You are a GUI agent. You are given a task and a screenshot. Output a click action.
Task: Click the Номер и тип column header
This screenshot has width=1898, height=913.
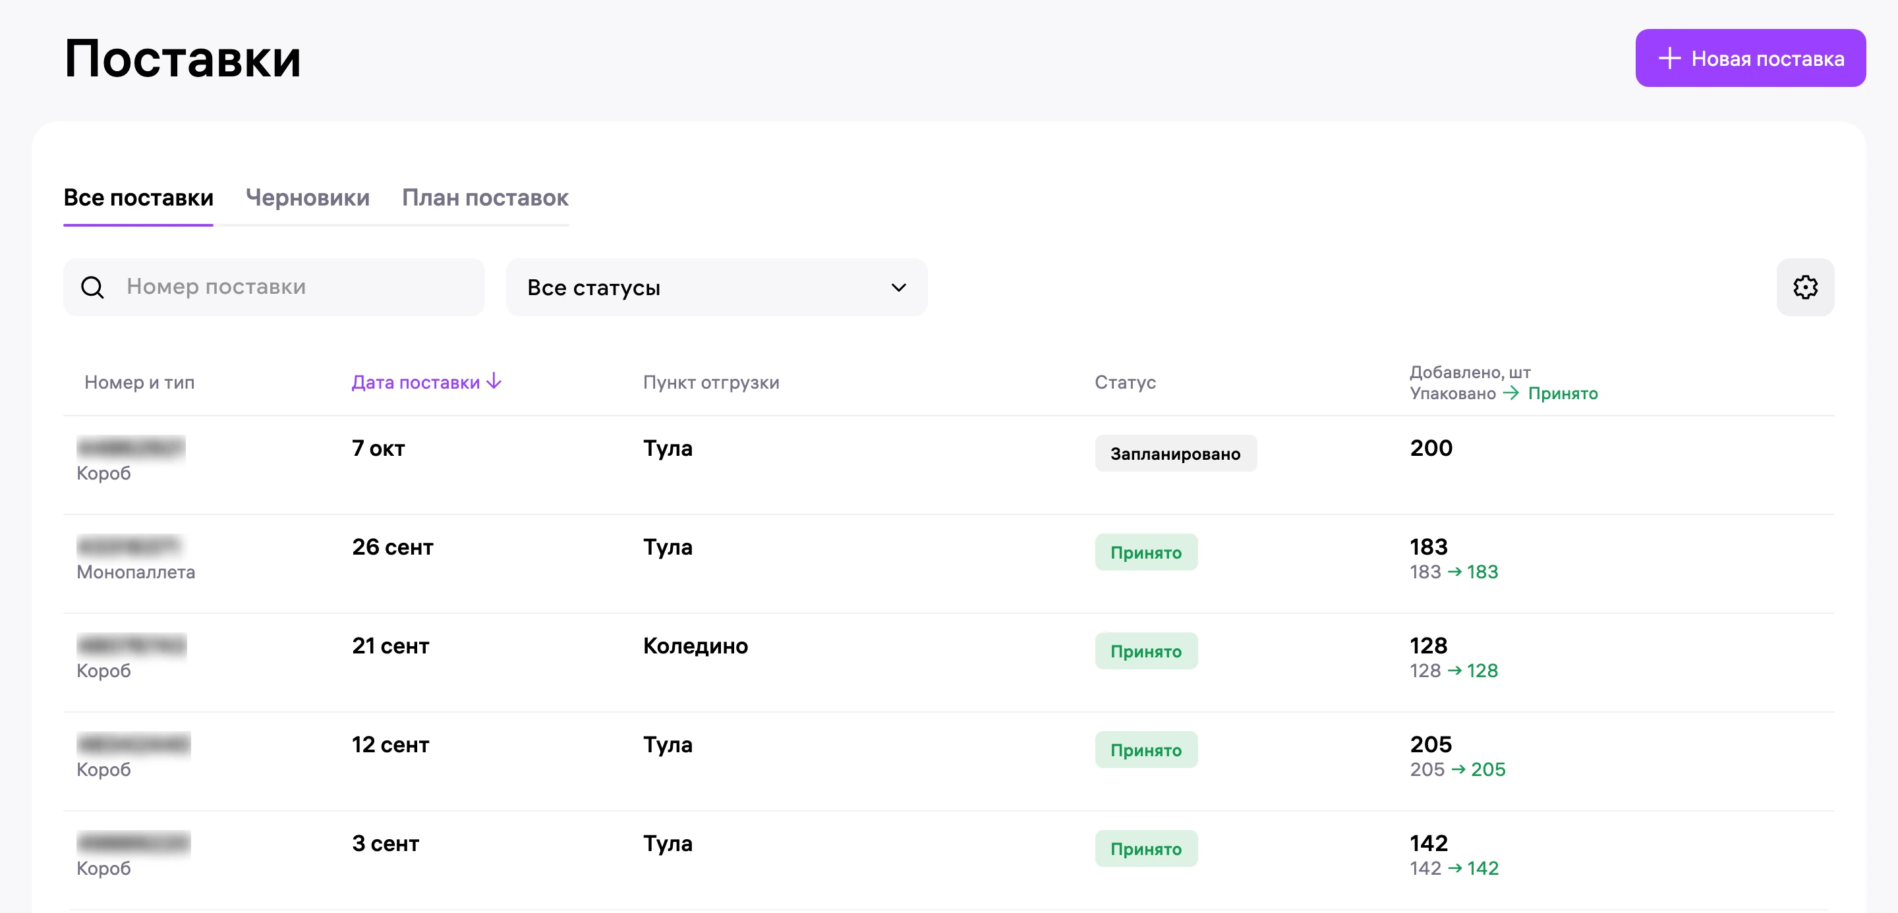139,382
